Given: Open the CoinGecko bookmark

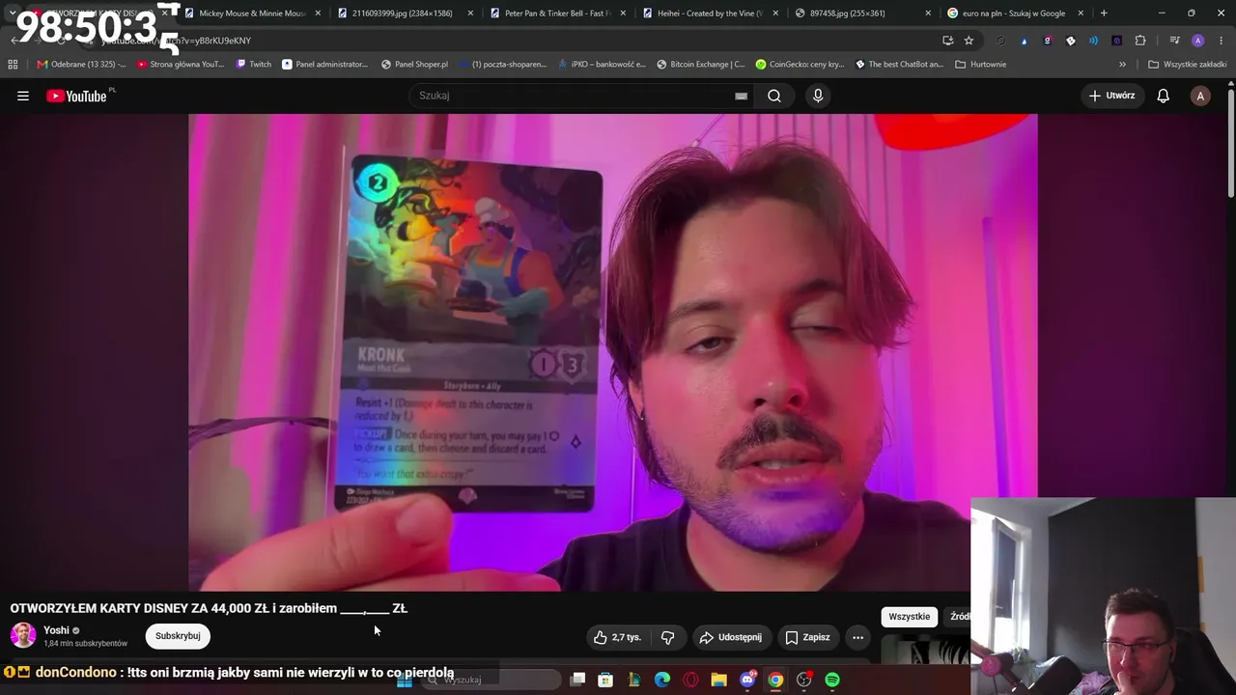Looking at the screenshot, I should pos(800,65).
